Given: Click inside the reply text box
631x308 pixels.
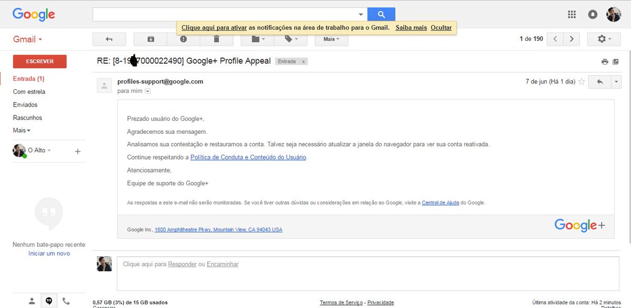Looking at the screenshot, I should [x=368, y=273].
